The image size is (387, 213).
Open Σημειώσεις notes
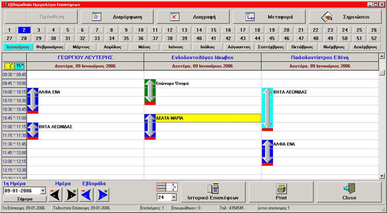click(345, 17)
